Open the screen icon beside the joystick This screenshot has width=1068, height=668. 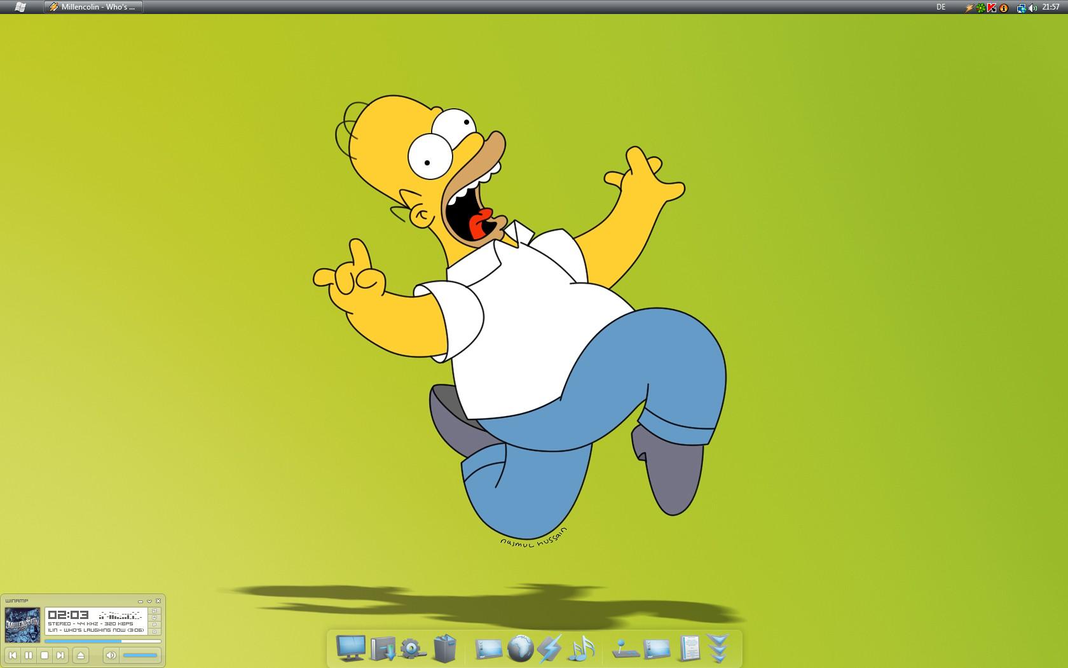pyautogui.click(x=657, y=649)
